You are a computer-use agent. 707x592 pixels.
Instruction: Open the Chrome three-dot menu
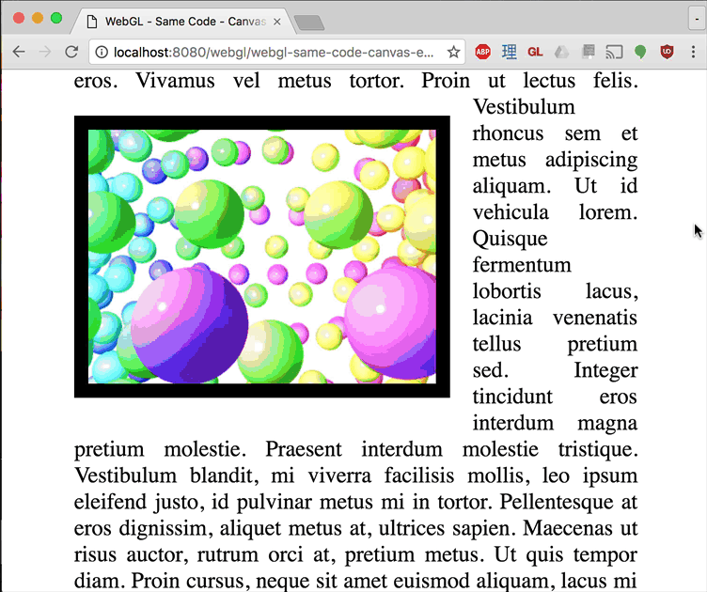(x=693, y=53)
